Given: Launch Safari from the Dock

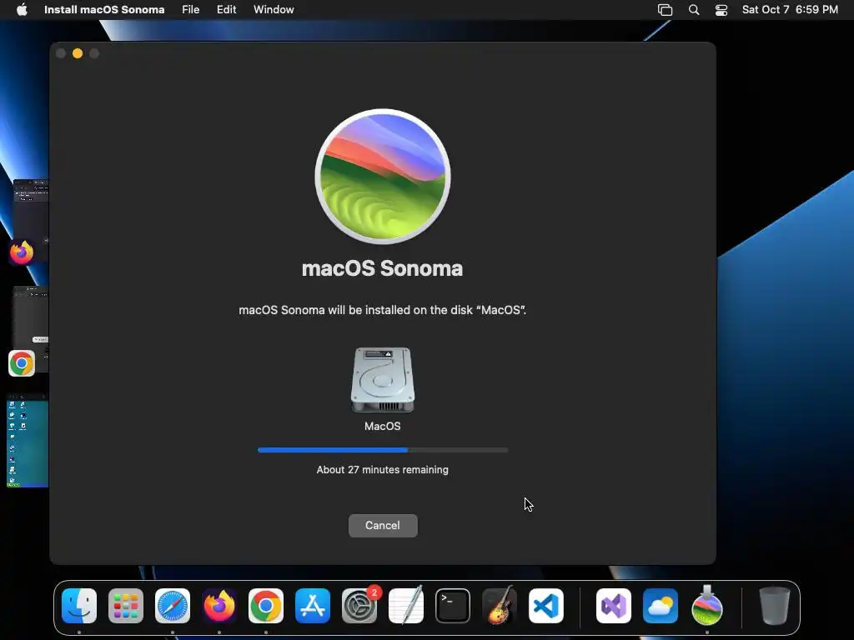Looking at the screenshot, I should (x=173, y=606).
